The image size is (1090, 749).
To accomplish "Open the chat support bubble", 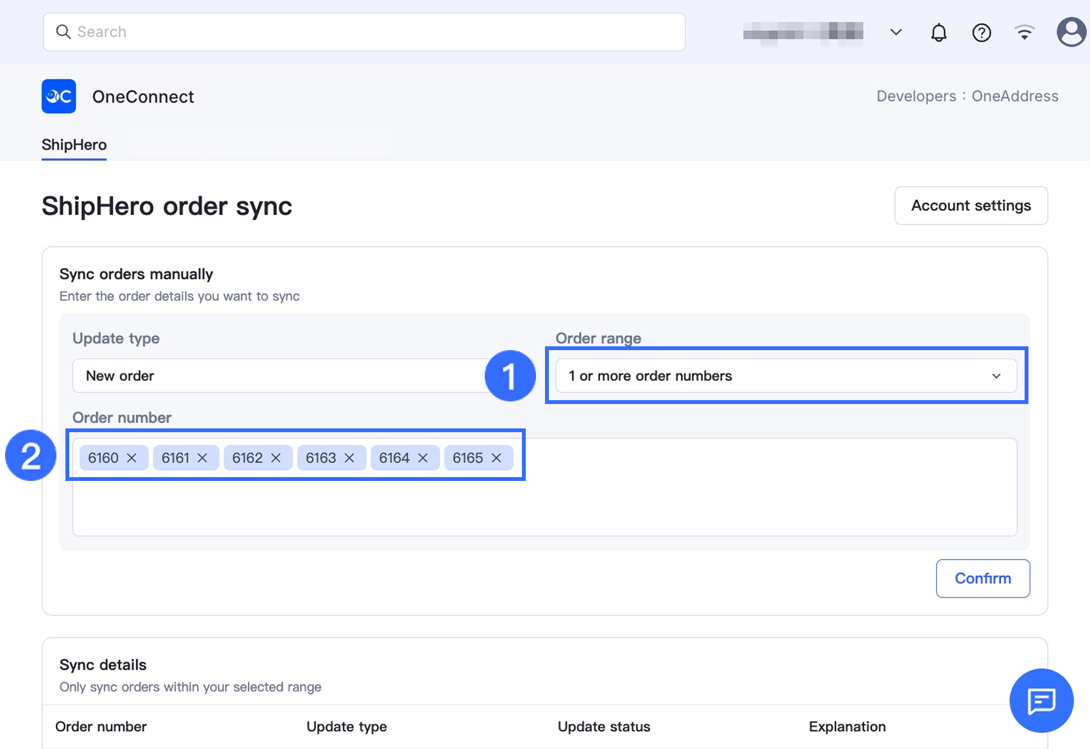I will [x=1041, y=700].
